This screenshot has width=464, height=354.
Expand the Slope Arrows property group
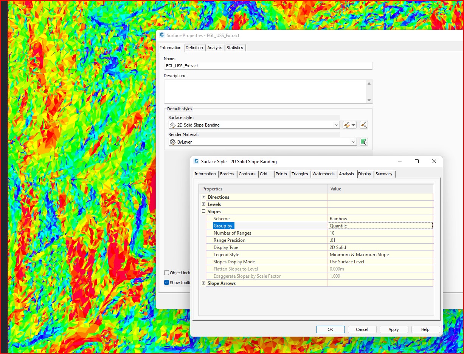pyautogui.click(x=203, y=283)
